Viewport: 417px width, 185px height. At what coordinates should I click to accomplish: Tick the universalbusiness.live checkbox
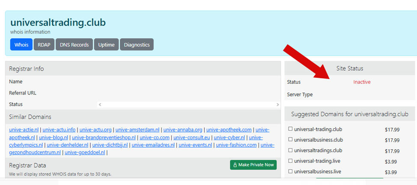290,171
